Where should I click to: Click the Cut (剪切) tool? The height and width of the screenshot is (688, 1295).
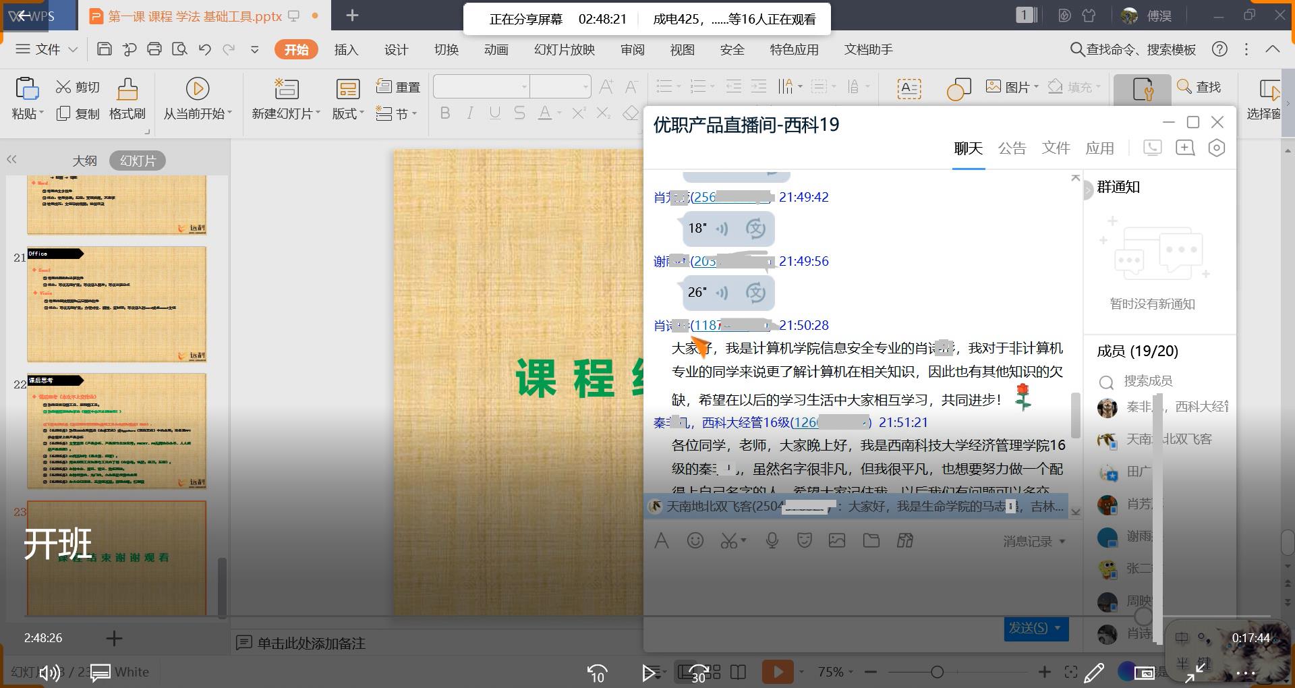(78, 87)
